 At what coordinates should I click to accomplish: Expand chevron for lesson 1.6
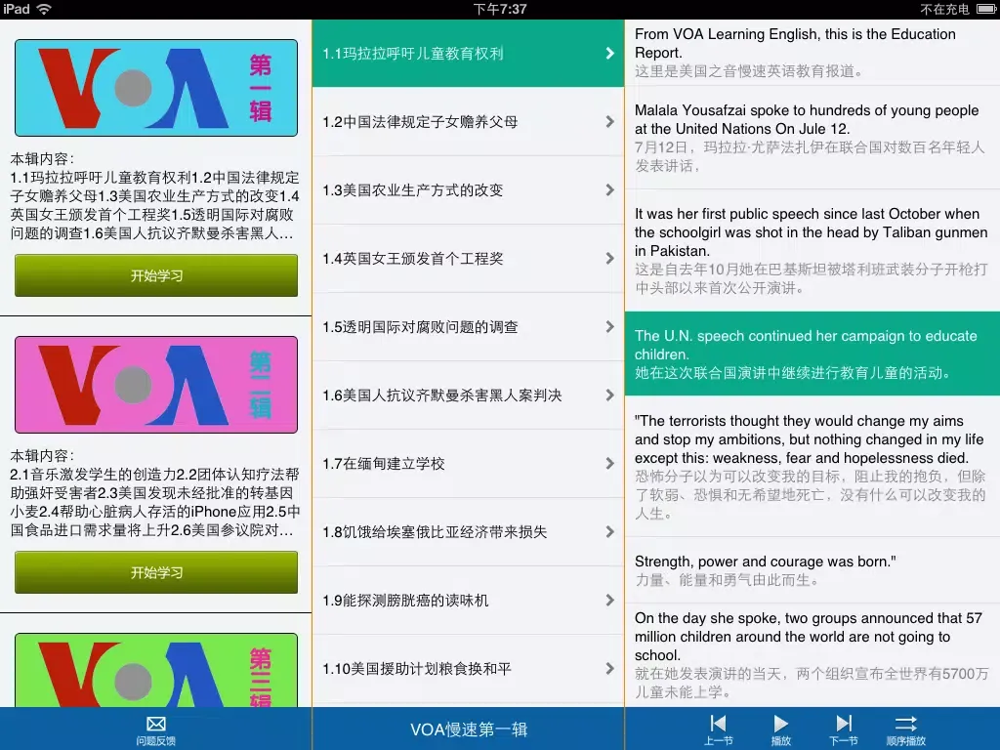tap(609, 395)
